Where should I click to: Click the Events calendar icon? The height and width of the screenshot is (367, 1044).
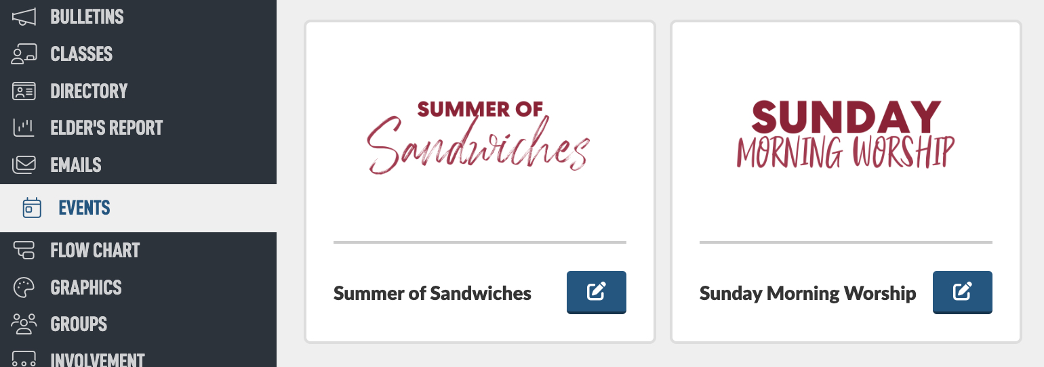pos(32,208)
